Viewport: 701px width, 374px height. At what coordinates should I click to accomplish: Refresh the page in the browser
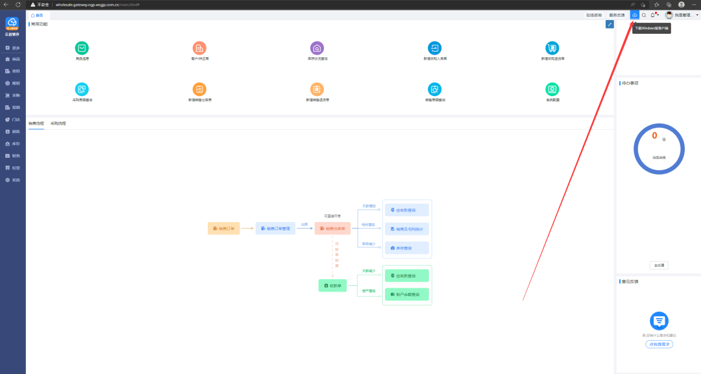(18, 4)
